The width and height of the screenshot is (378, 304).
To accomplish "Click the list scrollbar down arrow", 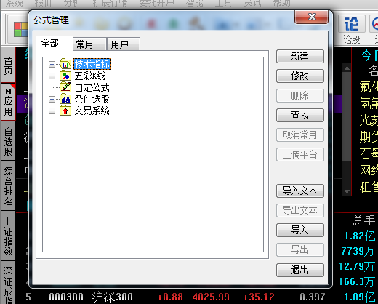I will [x=347, y=191].
